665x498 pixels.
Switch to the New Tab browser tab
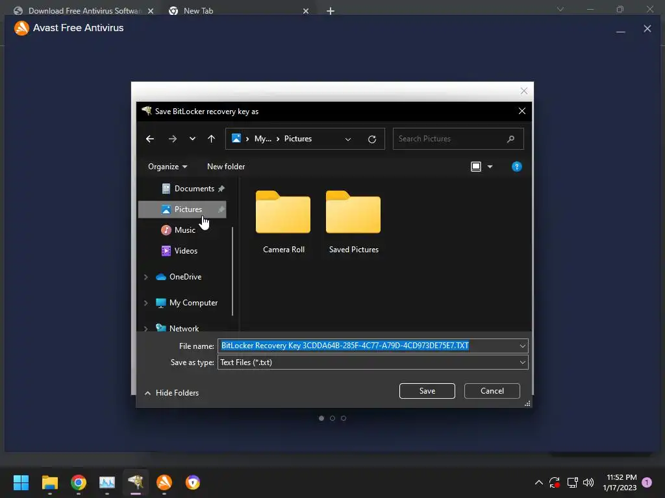[x=198, y=11]
